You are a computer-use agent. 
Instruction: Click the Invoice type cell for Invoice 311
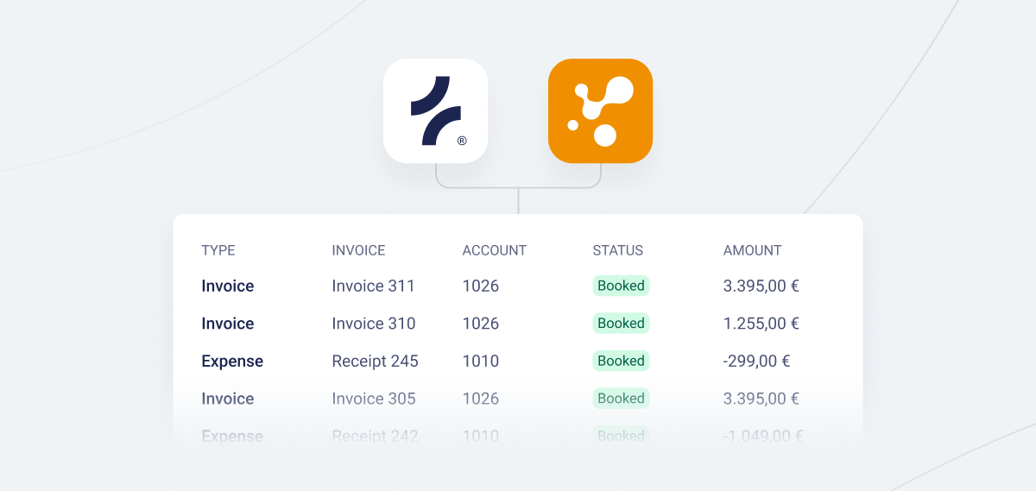pos(228,286)
